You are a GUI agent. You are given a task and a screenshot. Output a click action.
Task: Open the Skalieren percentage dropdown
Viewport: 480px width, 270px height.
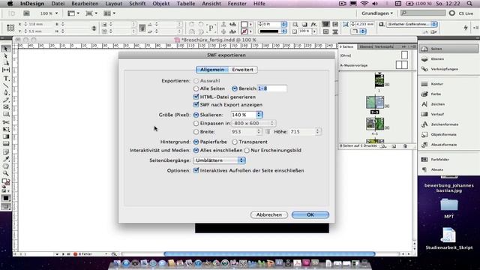pos(259,115)
